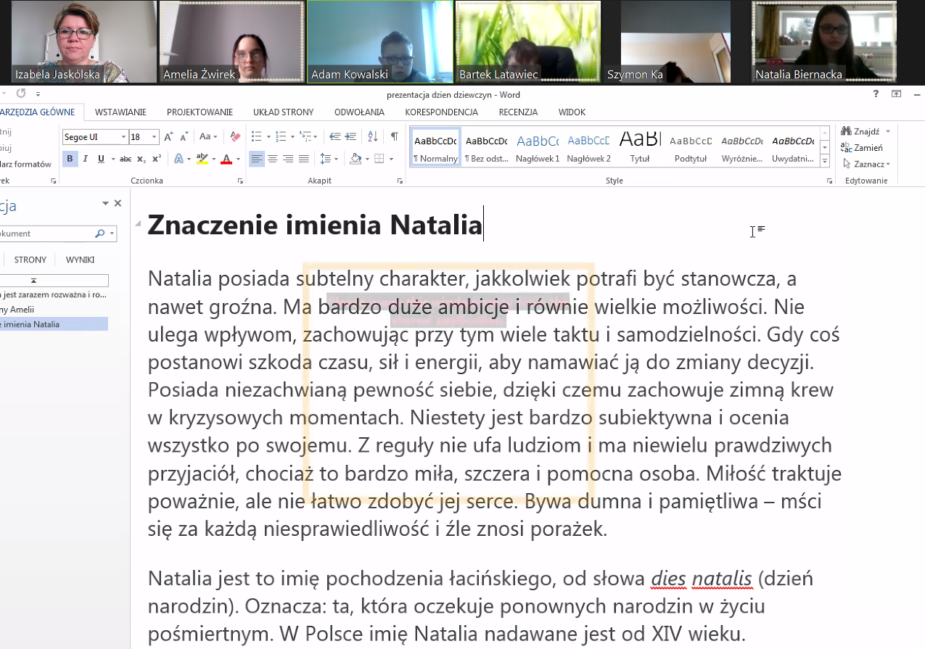Apply center alignment to the paragraph
This screenshot has height=649, width=925.
[x=273, y=159]
